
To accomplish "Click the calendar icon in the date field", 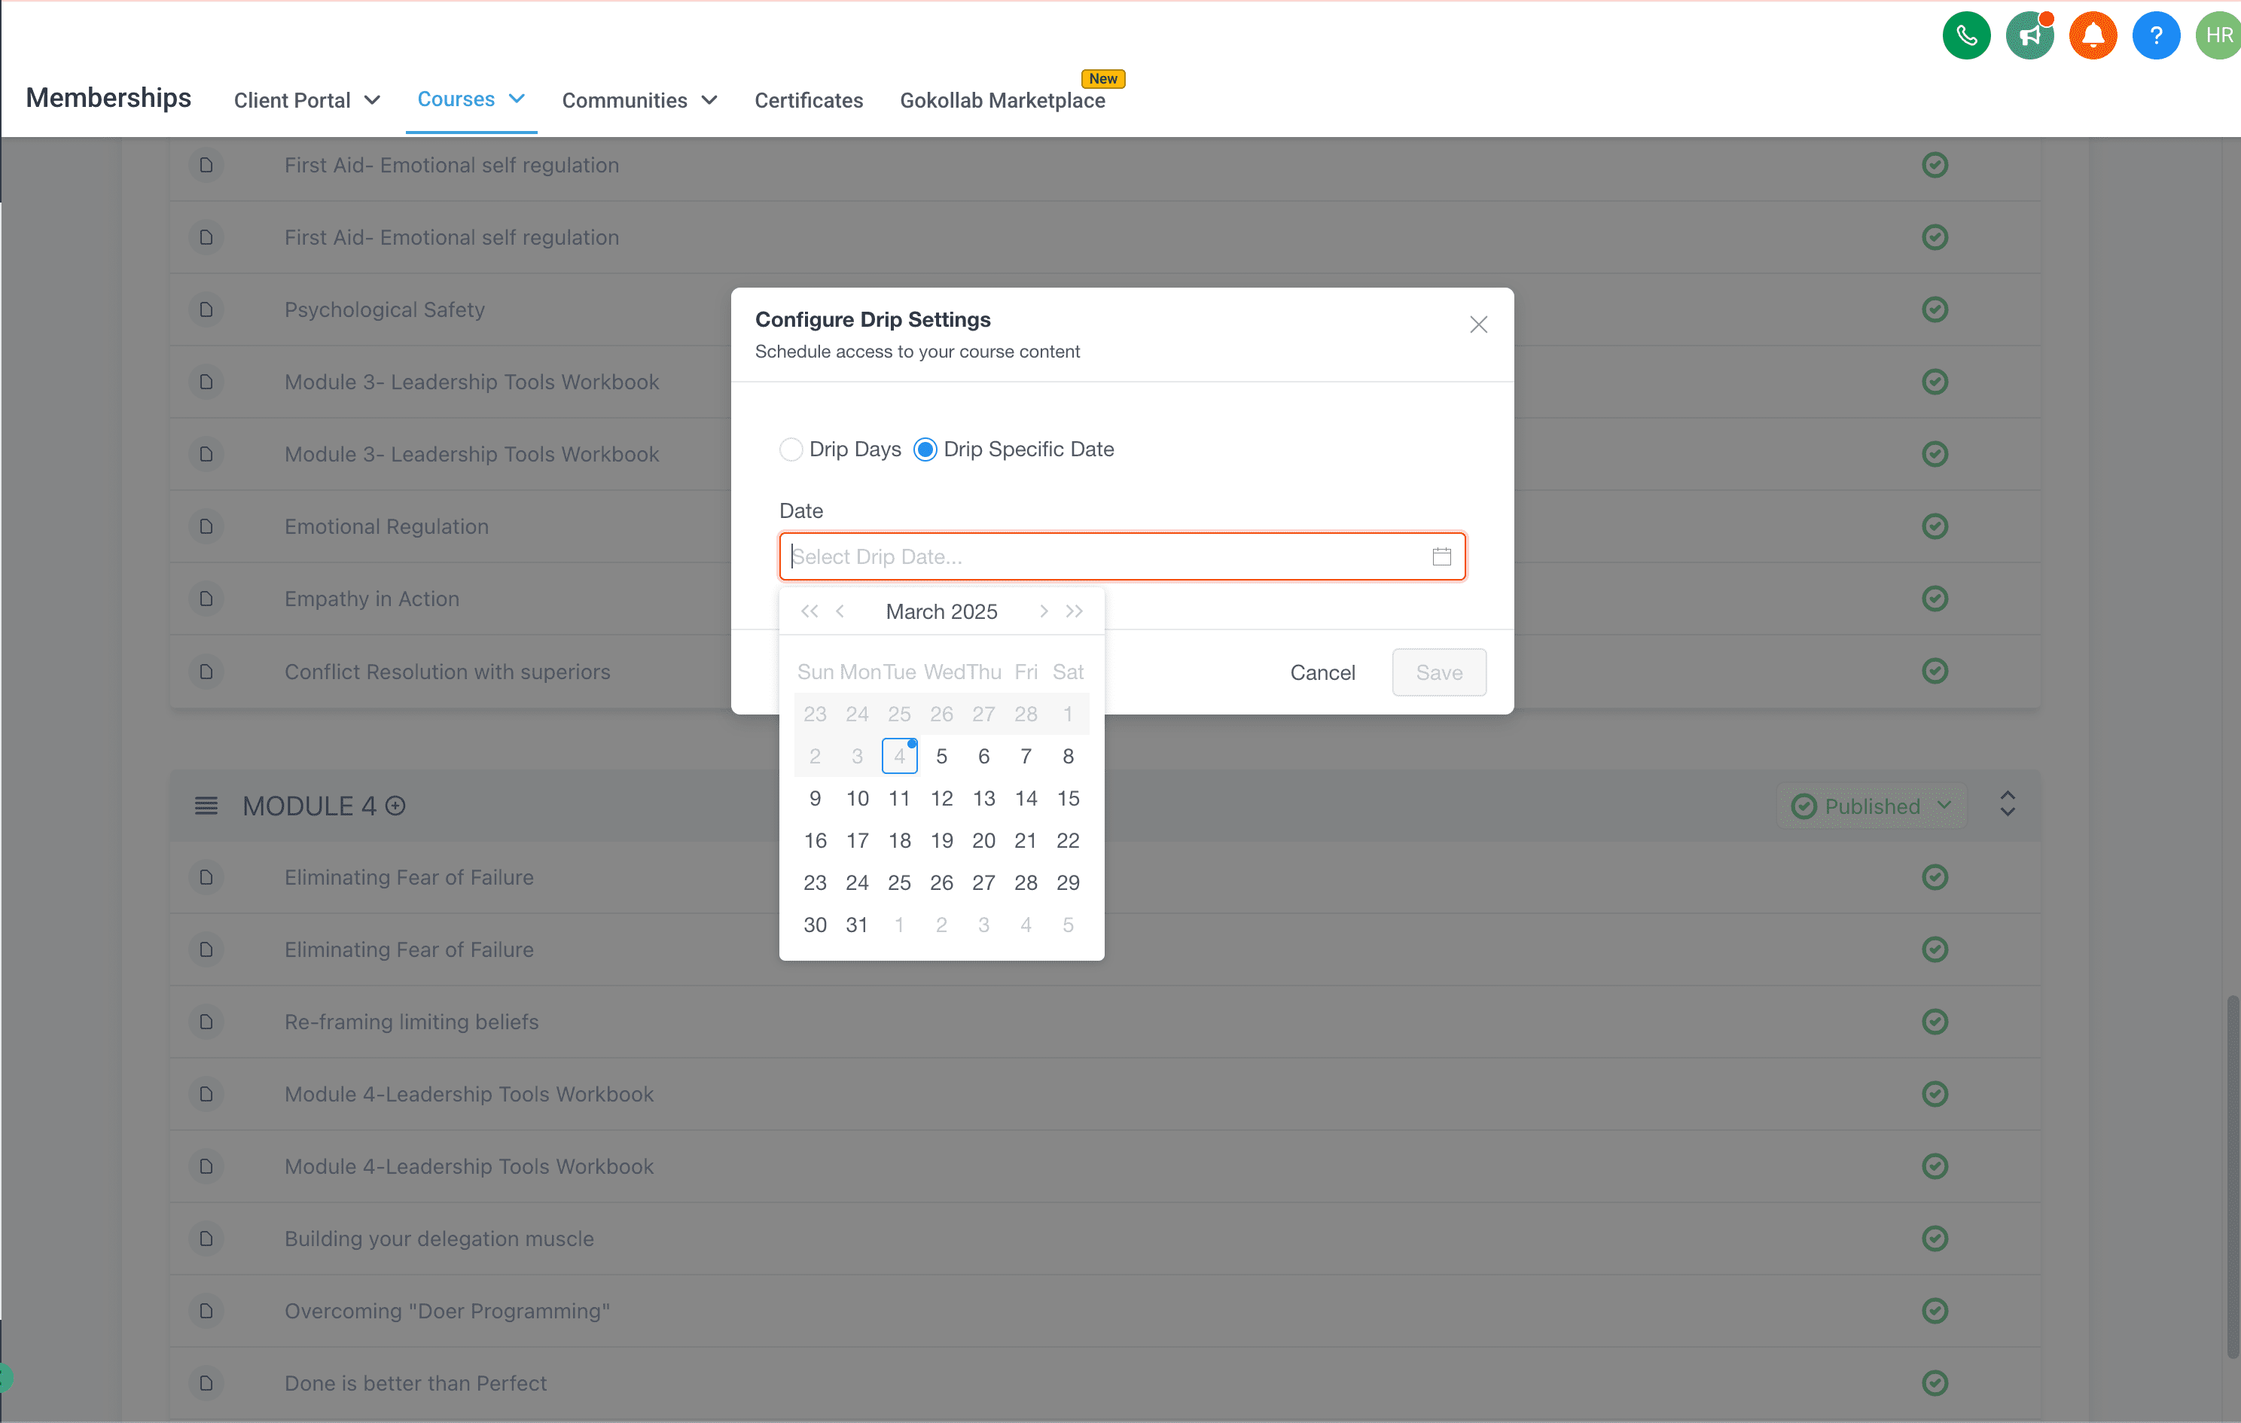I will click(1441, 556).
